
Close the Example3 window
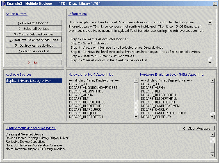coord(215,3)
